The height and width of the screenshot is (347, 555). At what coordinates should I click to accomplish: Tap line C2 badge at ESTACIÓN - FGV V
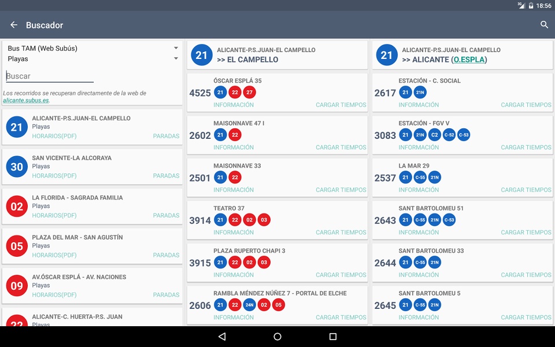tap(435, 135)
